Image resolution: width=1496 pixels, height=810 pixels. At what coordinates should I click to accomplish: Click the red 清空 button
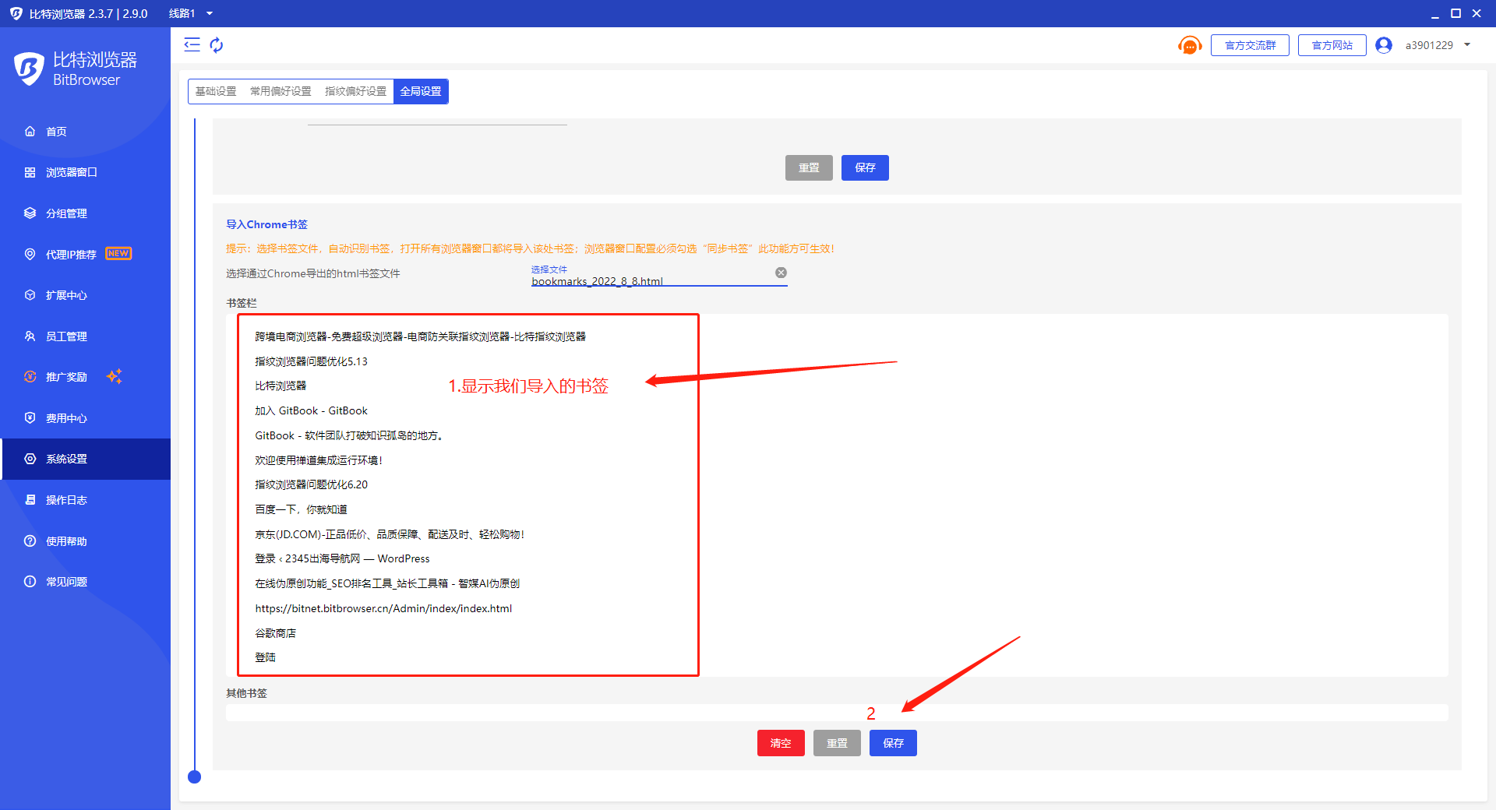[x=781, y=743]
